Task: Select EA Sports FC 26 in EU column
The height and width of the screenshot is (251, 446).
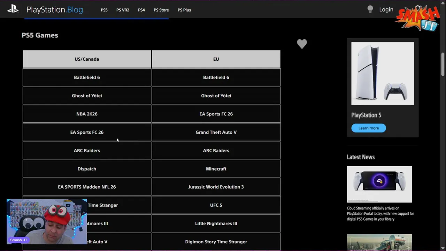Action: pyautogui.click(x=216, y=114)
